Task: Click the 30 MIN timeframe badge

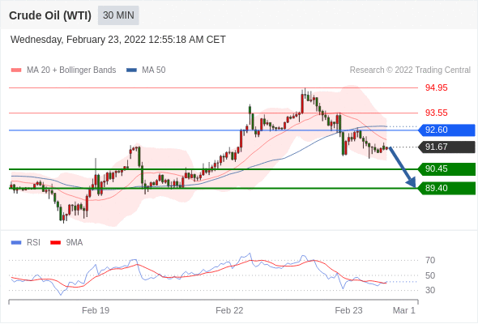Action: pyautogui.click(x=118, y=15)
